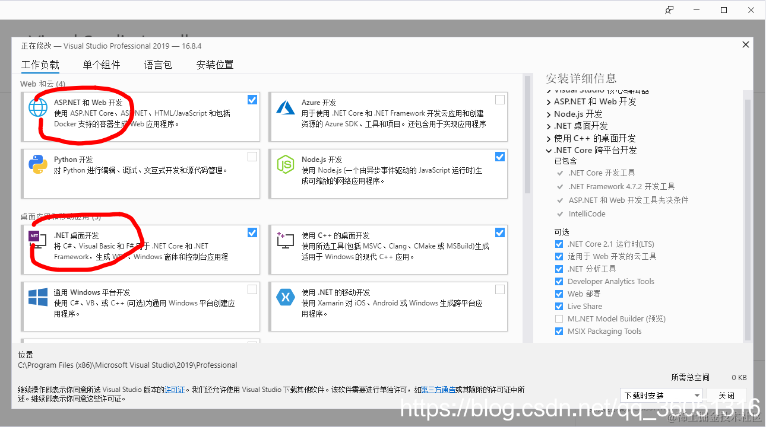Enable the ML.NET Model Builder (预览) option
The image size is (766, 427).
coord(559,319)
